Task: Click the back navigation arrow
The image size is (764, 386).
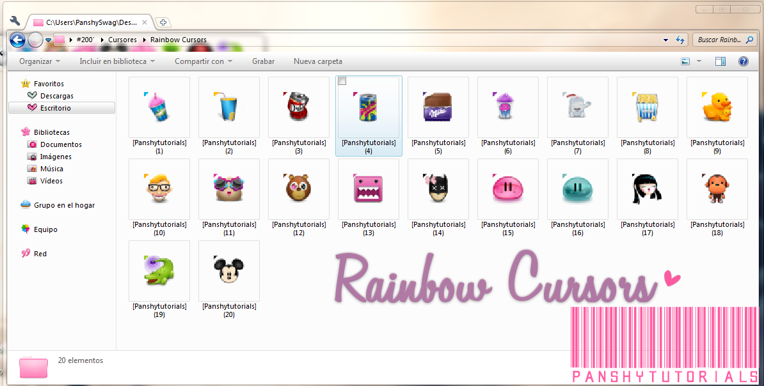Action: tap(18, 40)
